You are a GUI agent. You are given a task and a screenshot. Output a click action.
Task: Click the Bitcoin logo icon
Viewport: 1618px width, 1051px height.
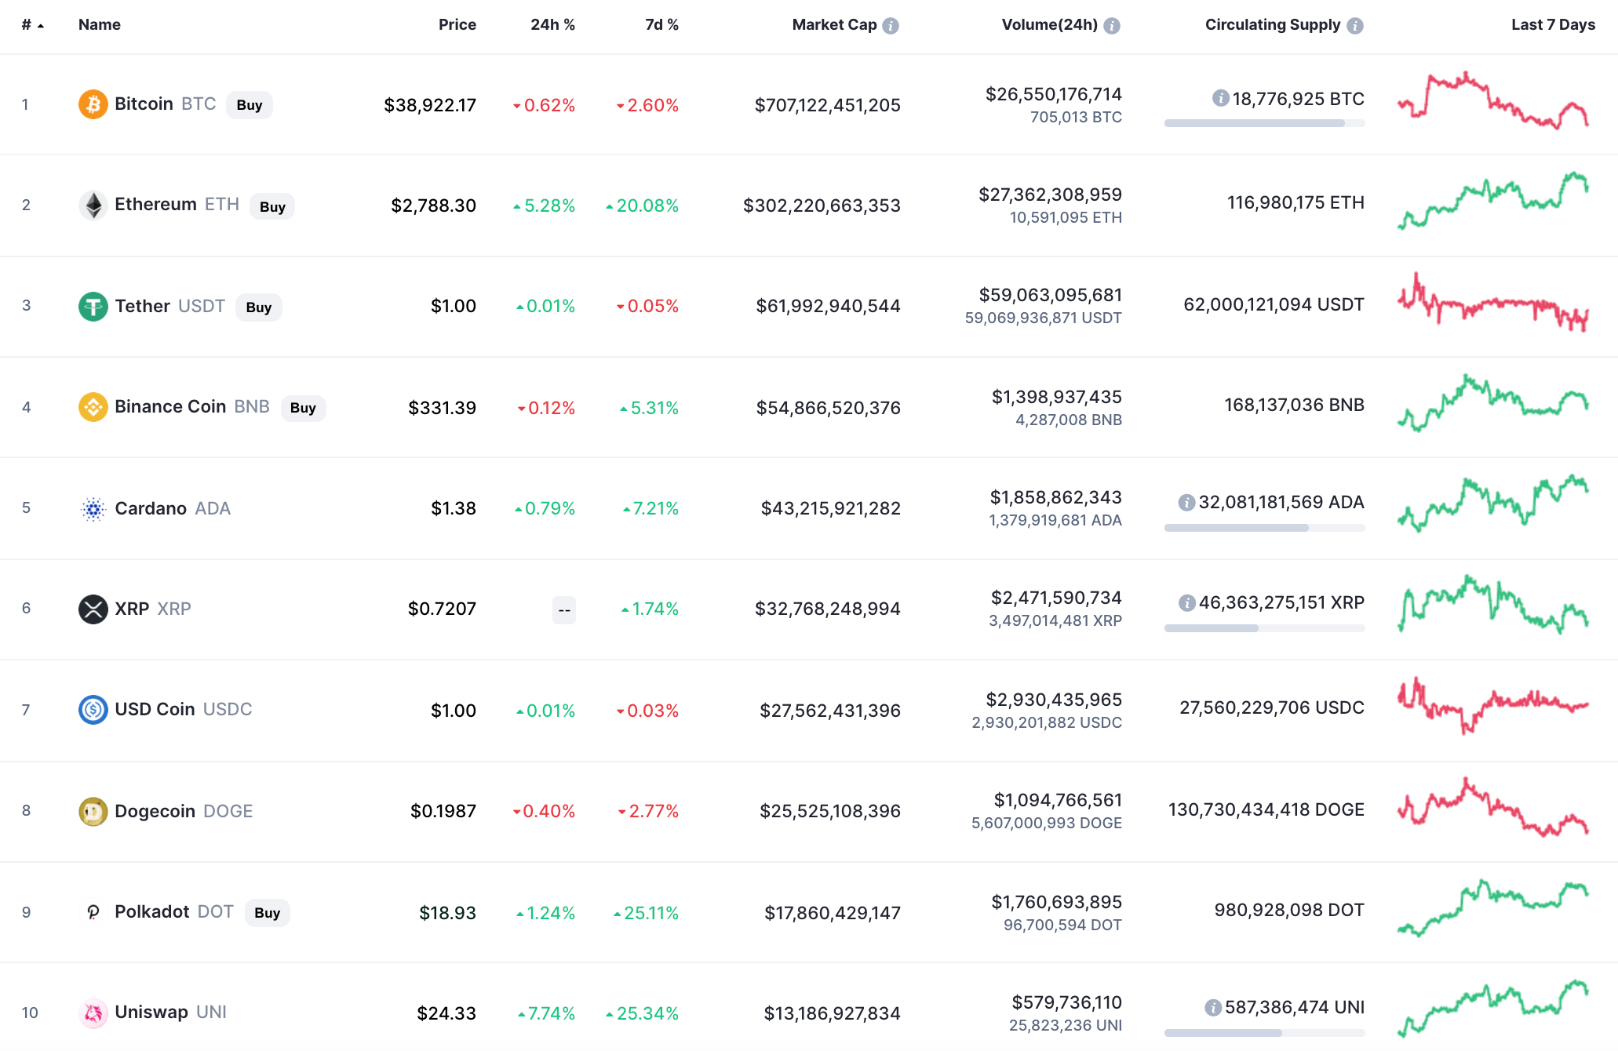(93, 104)
